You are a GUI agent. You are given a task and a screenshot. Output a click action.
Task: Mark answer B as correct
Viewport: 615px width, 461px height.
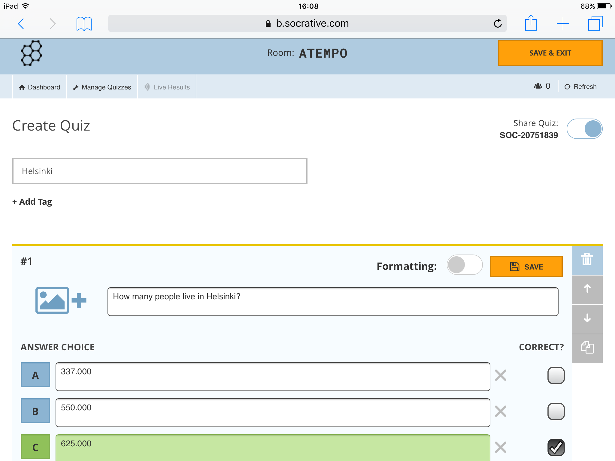556,411
